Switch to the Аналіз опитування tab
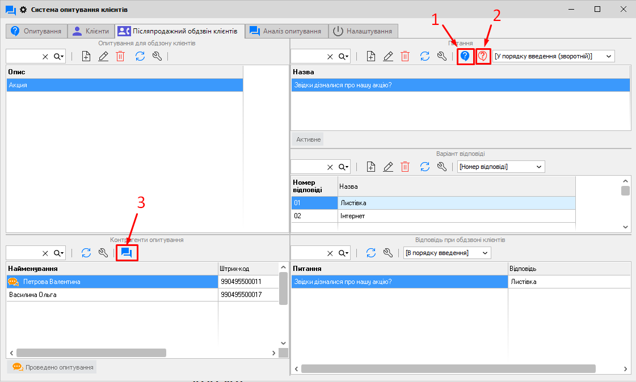The width and height of the screenshot is (636, 382). point(287,31)
